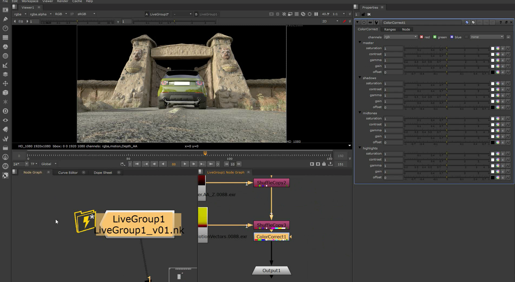
Task: Enable the mask checkbox beside the none dropdown
Action: click(466, 37)
